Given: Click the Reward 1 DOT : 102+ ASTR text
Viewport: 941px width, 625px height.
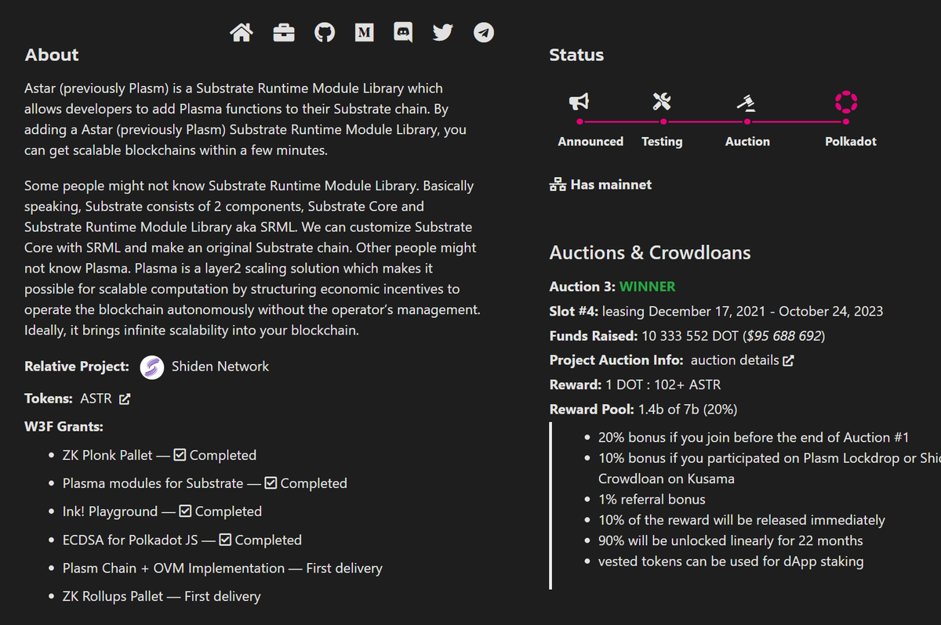Looking at the screenshot, I should coord(635,385).
